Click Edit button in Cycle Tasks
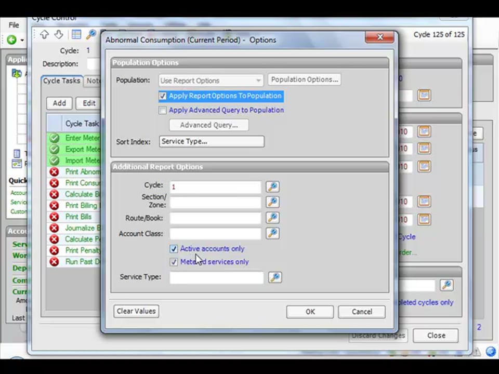 (x=88, y=103)
